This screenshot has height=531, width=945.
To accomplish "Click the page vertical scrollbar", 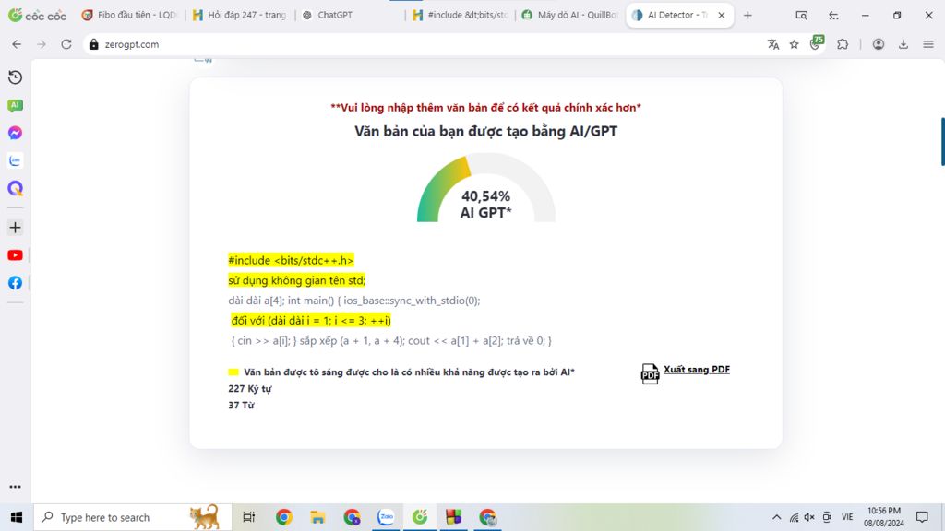I will pyautogui.click(x=942, y=141).
